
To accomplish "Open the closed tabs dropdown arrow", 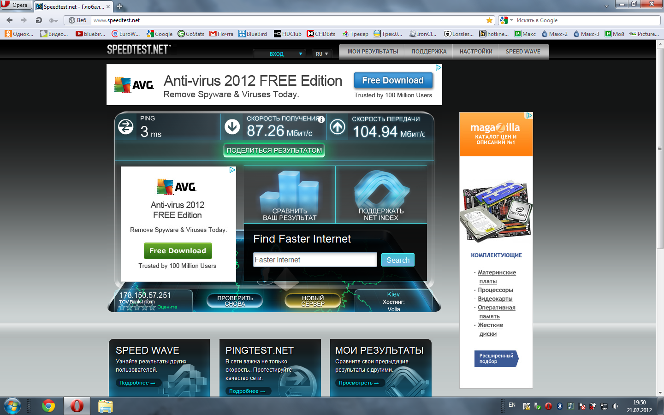I will point(606,6).
